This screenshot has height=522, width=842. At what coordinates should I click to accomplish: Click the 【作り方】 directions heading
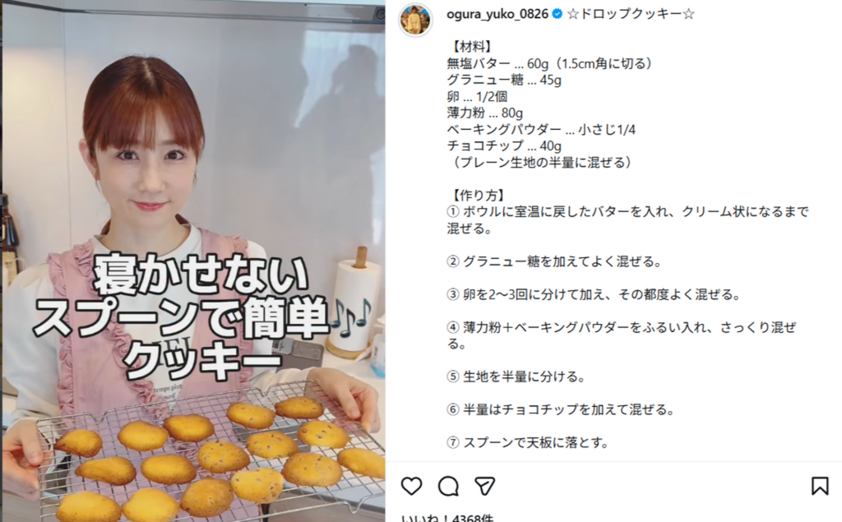(478, 195)
